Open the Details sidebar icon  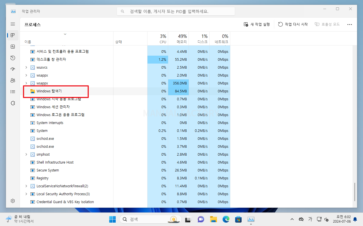point(13,92)
